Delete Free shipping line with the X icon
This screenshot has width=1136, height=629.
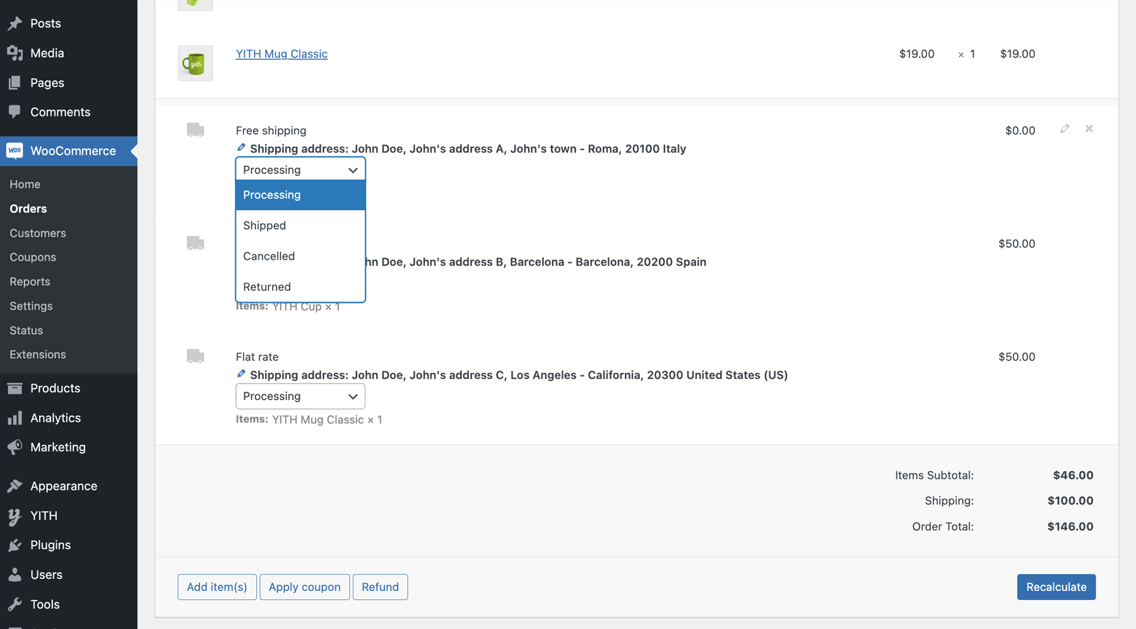1089,129
